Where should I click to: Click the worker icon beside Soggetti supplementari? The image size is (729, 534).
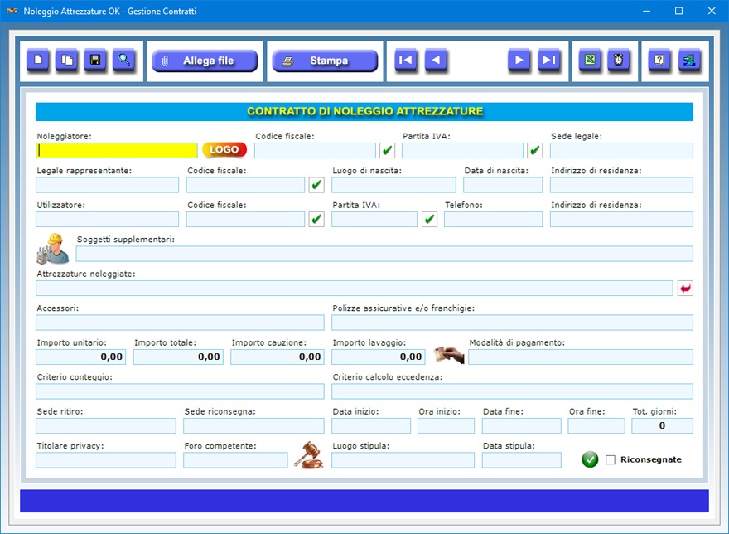point(53,249)
